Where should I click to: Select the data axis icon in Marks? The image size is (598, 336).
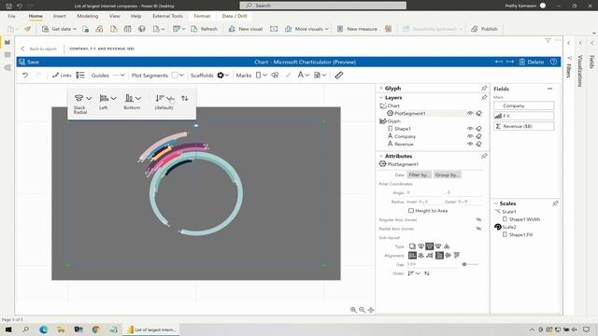317,76
